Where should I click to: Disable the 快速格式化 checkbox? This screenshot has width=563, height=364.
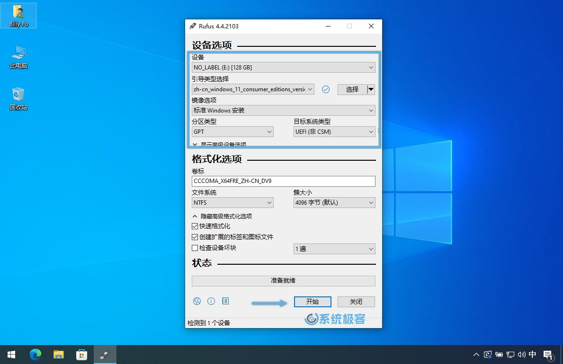click(195, 226)
